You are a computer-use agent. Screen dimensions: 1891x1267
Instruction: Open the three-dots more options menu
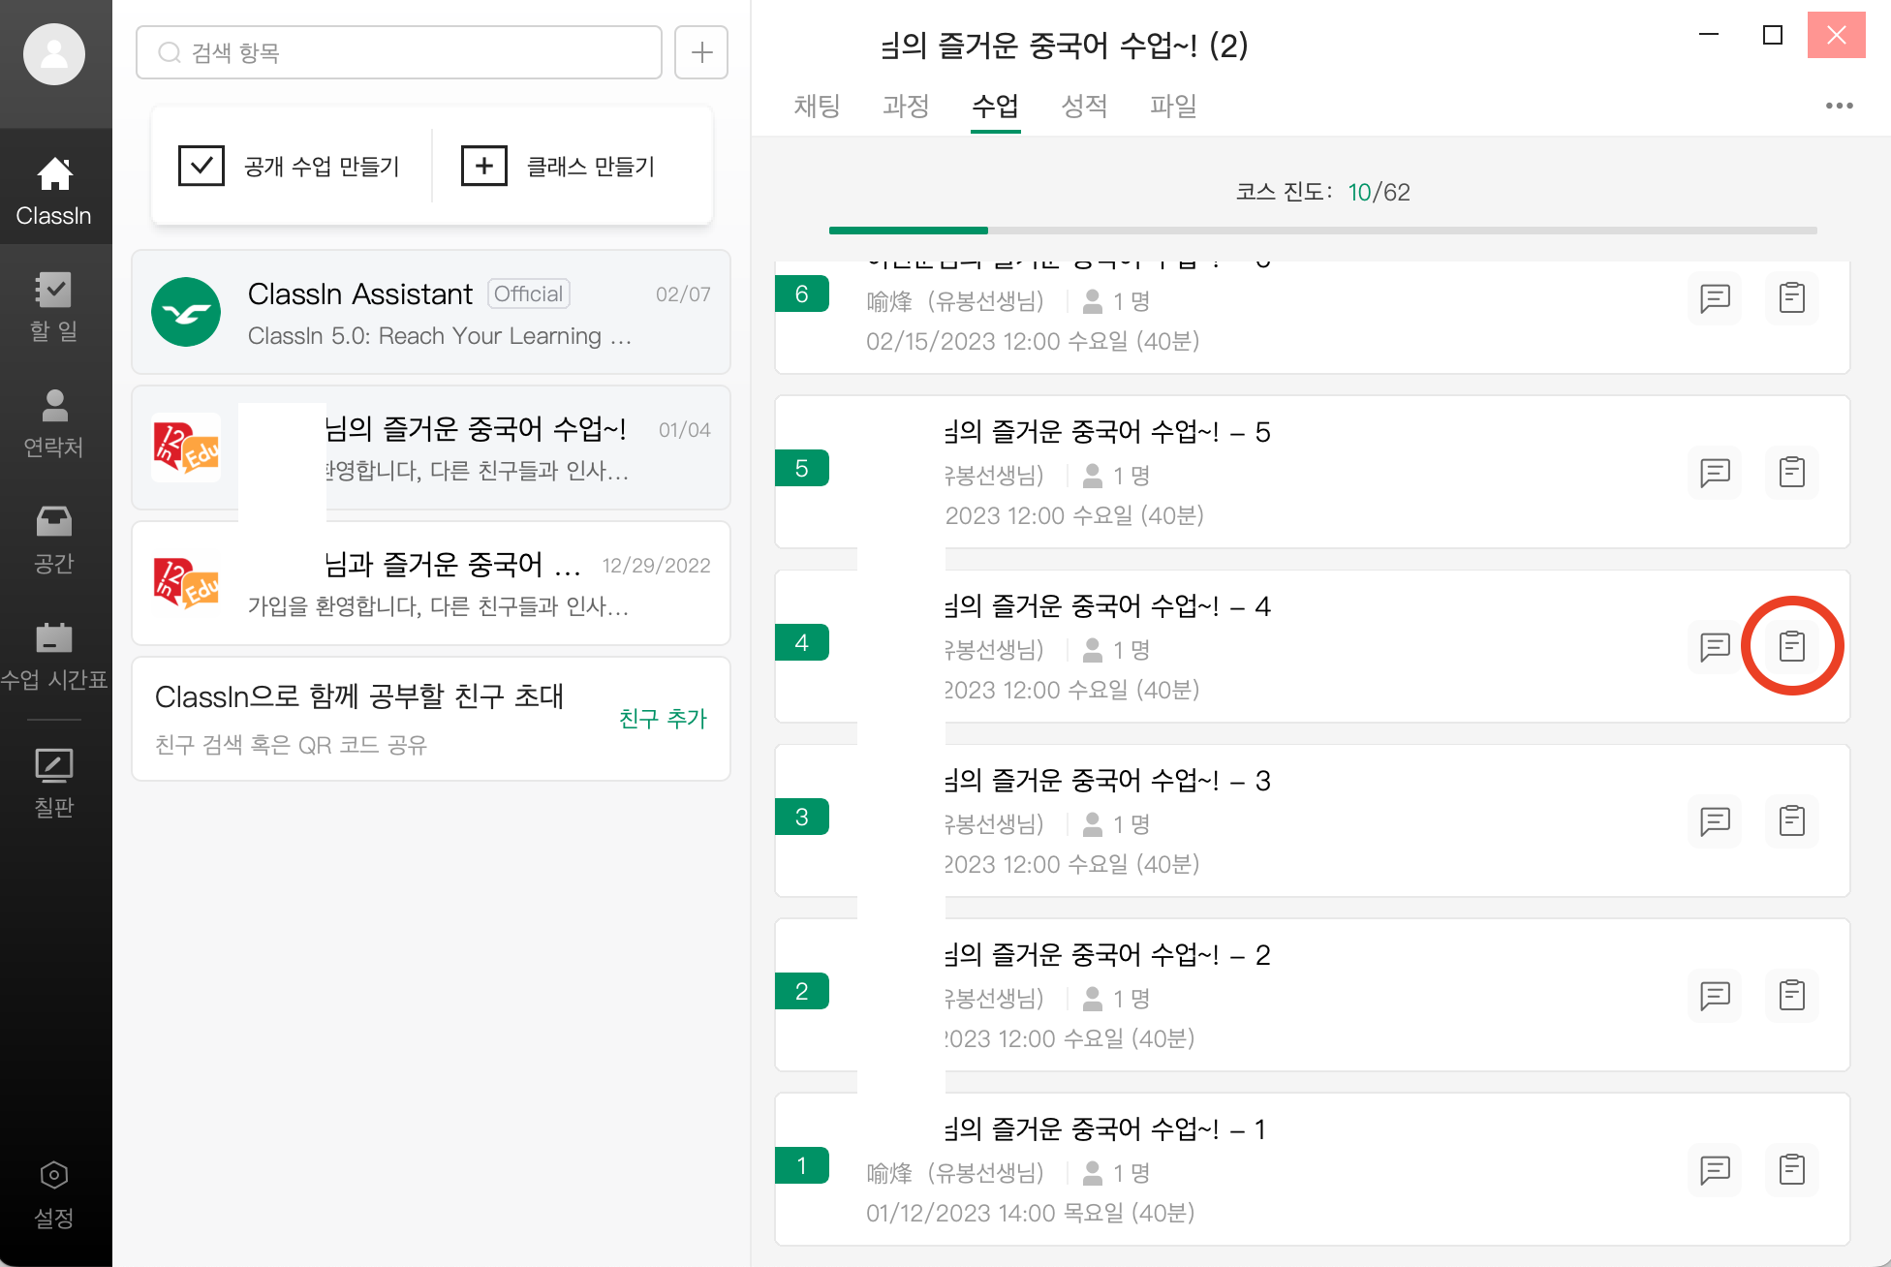click(1839, 106)
